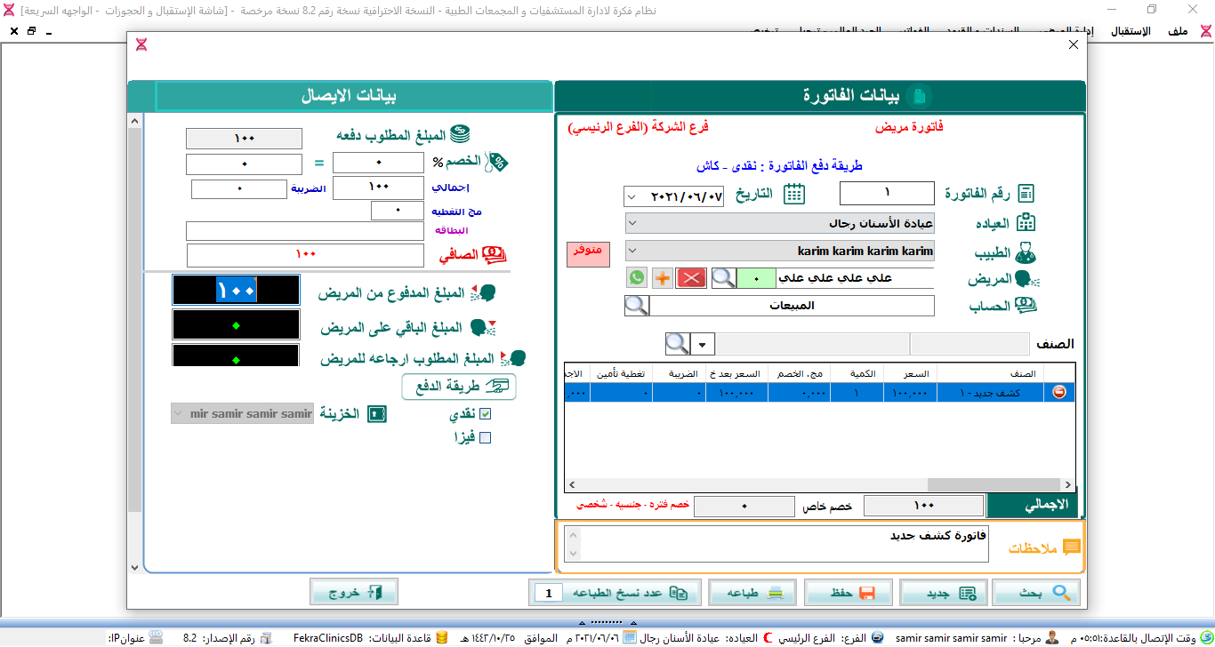Click the magnifier search icon next to patient name
The image size is (1215, 647).
coord(724,277)
